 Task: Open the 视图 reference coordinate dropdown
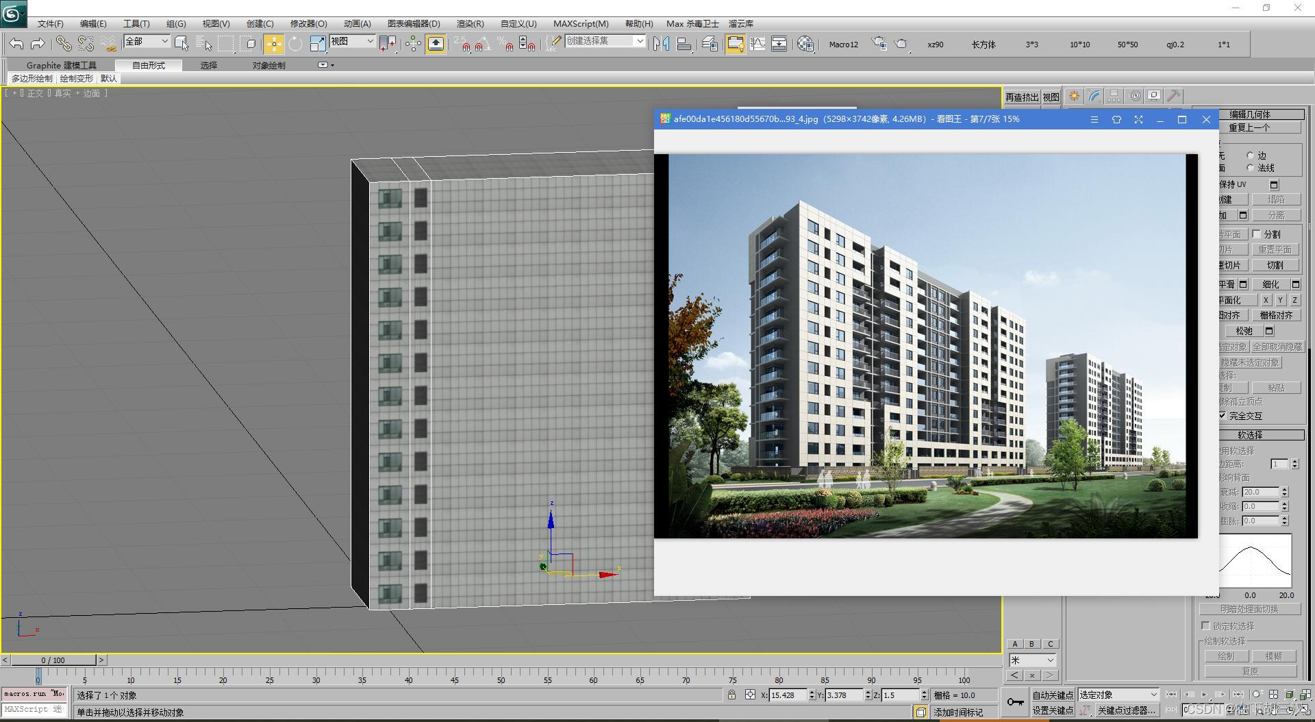tap(352, 41)
